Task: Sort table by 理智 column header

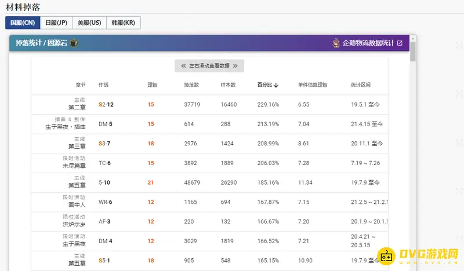Action: (x=153, y=85)
